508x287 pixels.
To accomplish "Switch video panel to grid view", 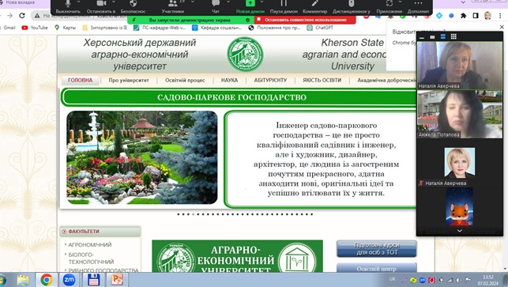I will [x=453, y=36].
